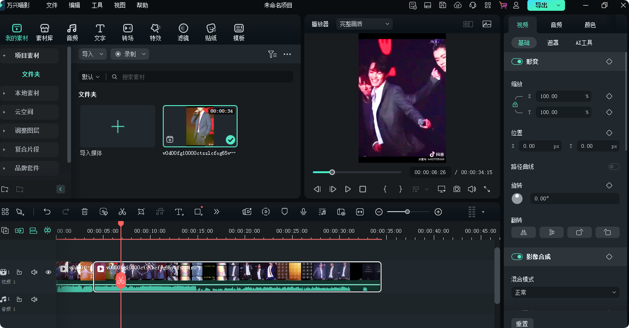Screen dimensions: 629x328
Task: Click the split scissors icon in timeline toolbar
Action: (122, 212)
